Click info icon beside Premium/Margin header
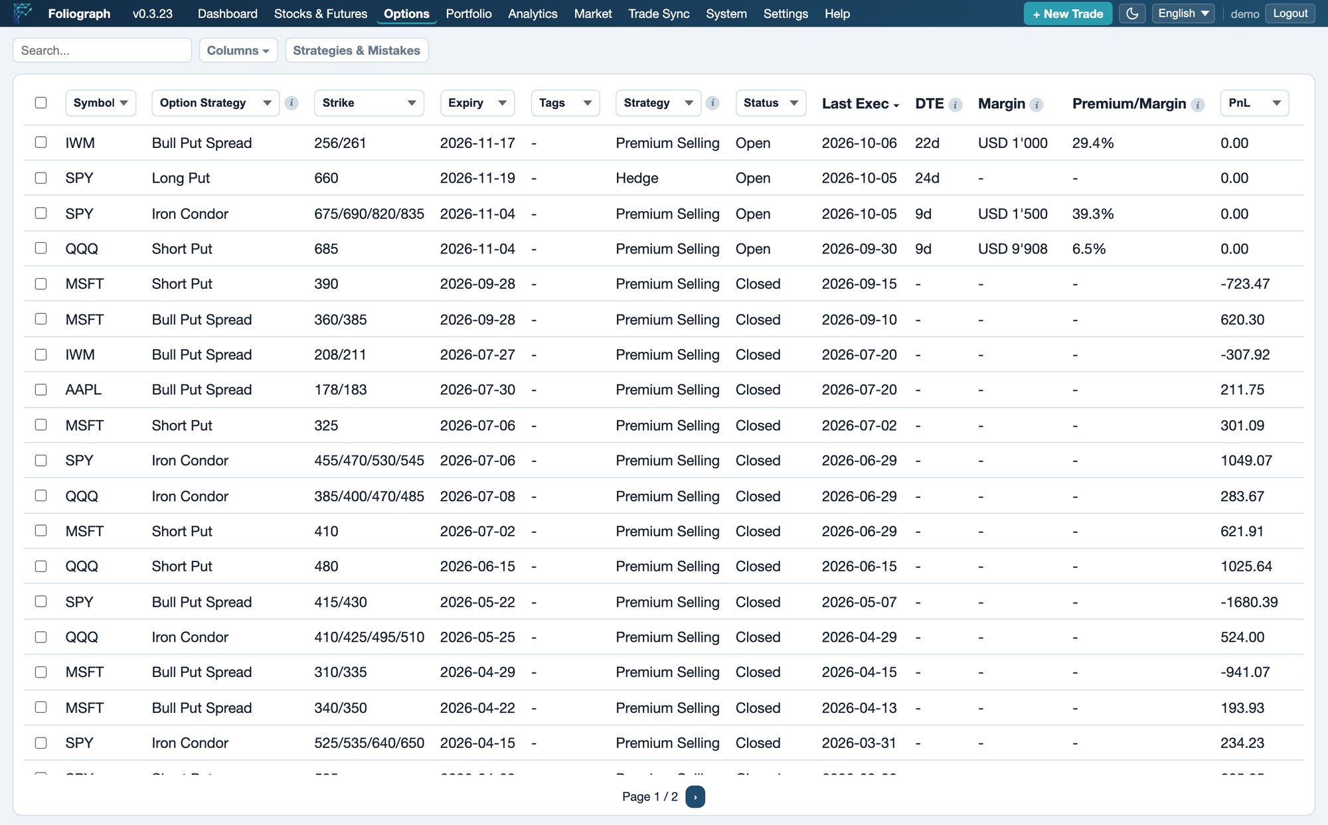The height and width of the screenshot is (825, 1328). (x=1198, y=105)
